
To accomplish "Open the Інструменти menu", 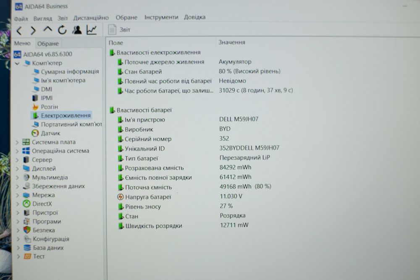I will click(x=161, y=17).
